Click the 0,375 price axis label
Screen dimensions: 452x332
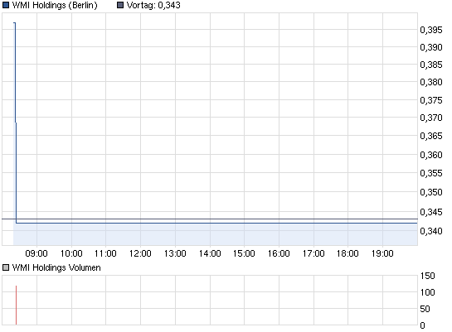pyautogui.click(x=431, y=100)
